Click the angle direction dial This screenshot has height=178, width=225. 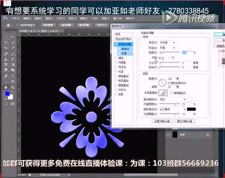162,83
